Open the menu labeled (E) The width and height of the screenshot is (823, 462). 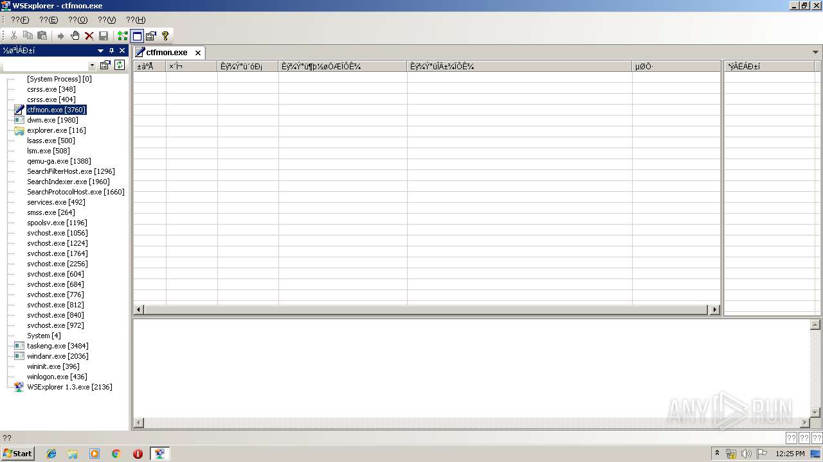point(48,20)
